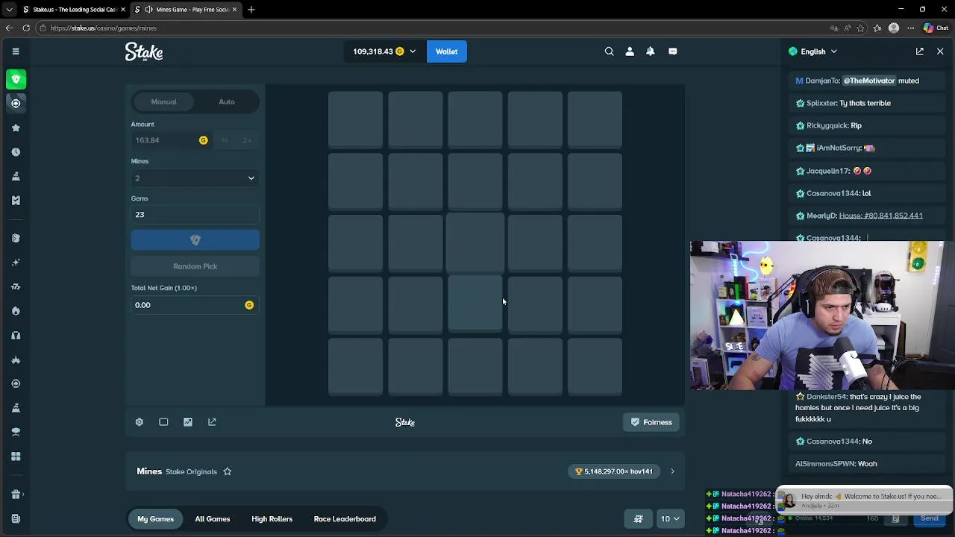955x537 pixels.
Task: Click @TheMotivator mention in chat
Action: [x=869, y=81]
